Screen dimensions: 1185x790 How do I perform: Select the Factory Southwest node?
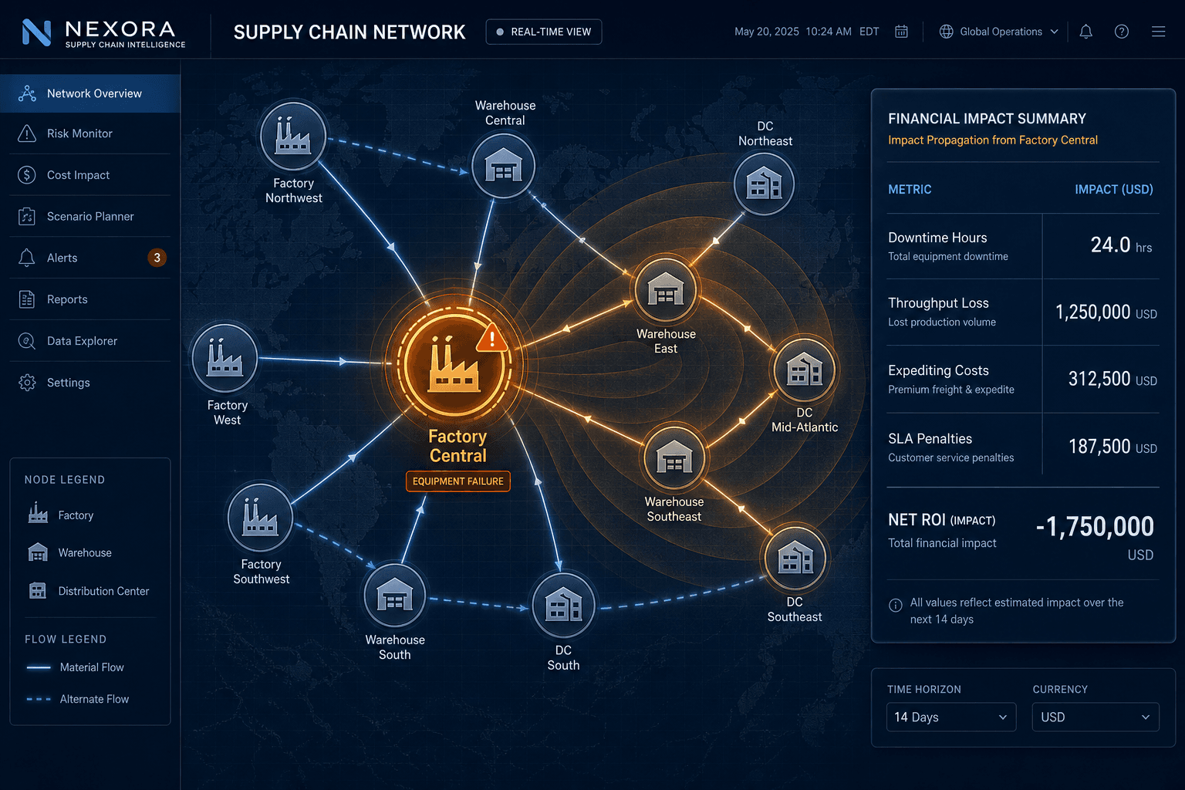(260, 517)
